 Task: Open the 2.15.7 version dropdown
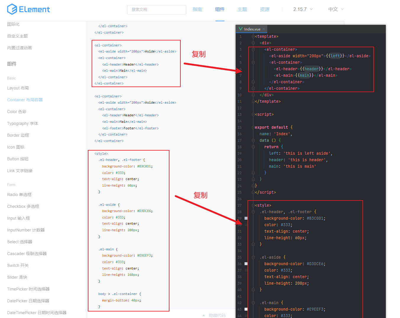point(303,9)
